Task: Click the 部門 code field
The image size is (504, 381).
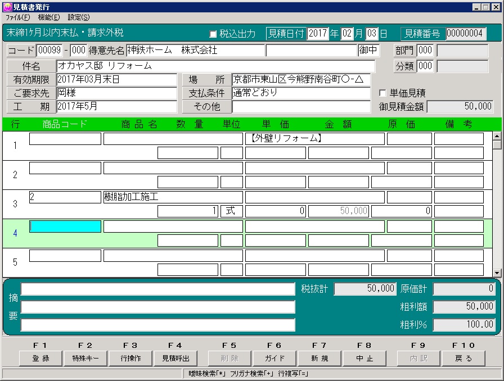Action: point(425,50)
